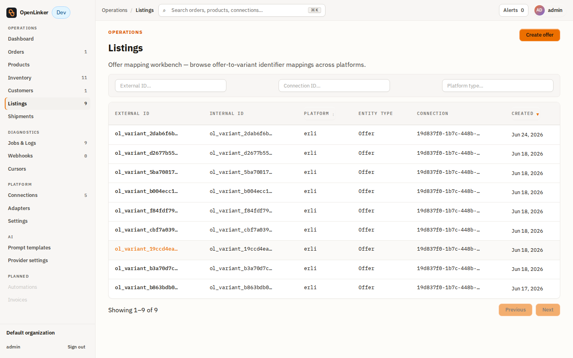This screenshot has height=358, width=573.
Task: Click the Inventory count badge 11
Action: pyautogui.click(x=84, y=78)
